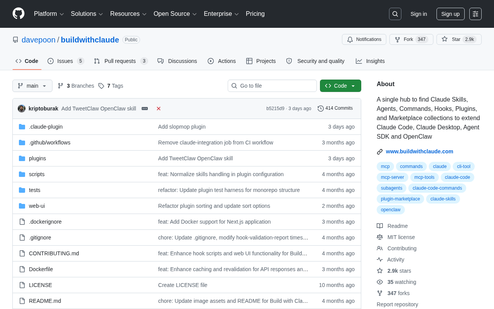494x309 pixels.
Task: Click the web-ui folder icon
Action: [x=22, y=206]
